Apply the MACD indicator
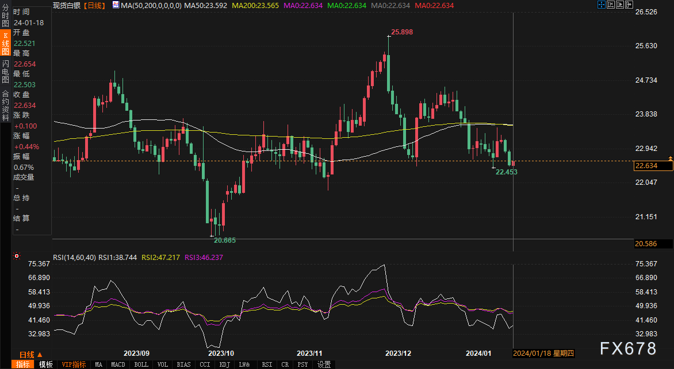The image size is (674, 369). pos(118,364)
